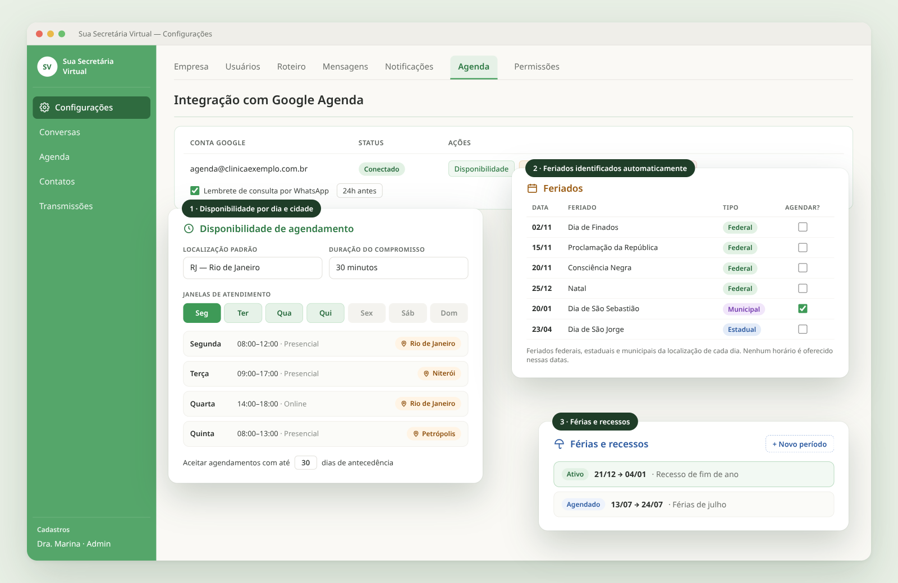Select the Férias de julho period row
The image size is (898, 583).
coord(694,505)
